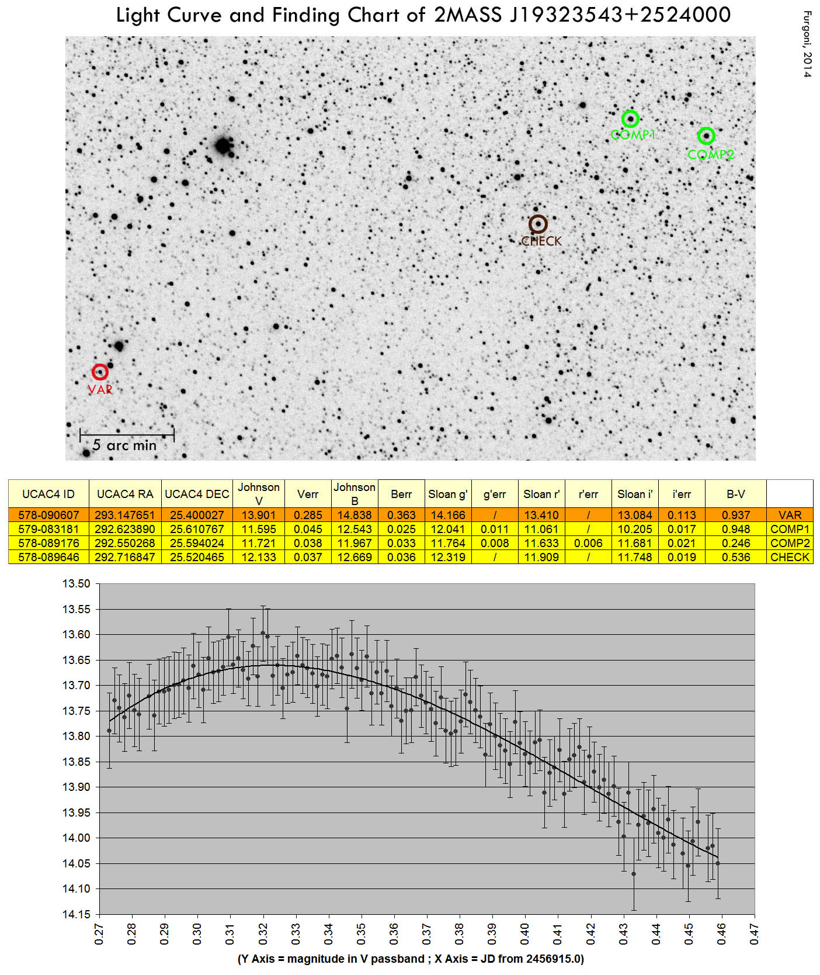Click DEC value '25.400027'
820x975 pixels.
197,515
